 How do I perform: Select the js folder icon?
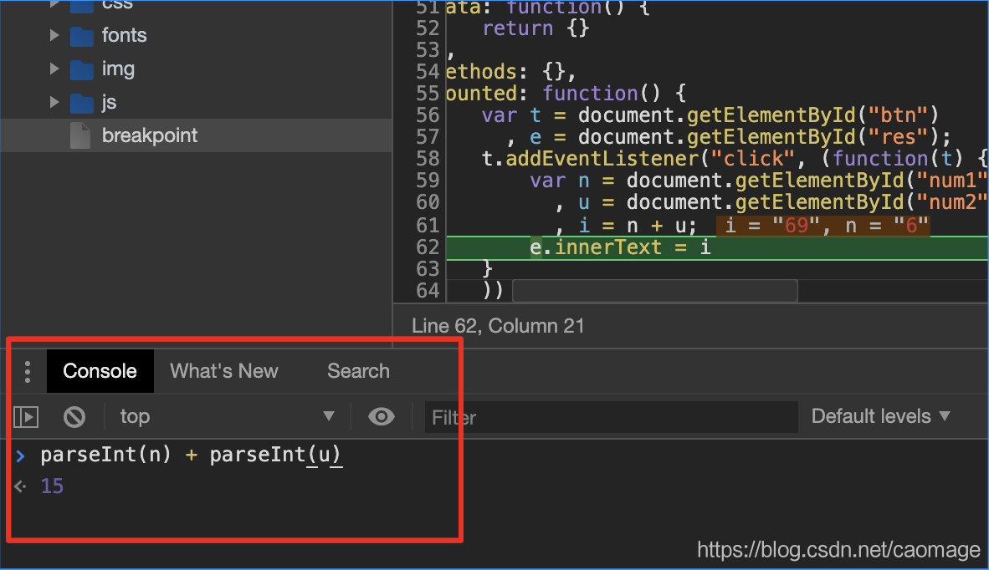point(82,103)
